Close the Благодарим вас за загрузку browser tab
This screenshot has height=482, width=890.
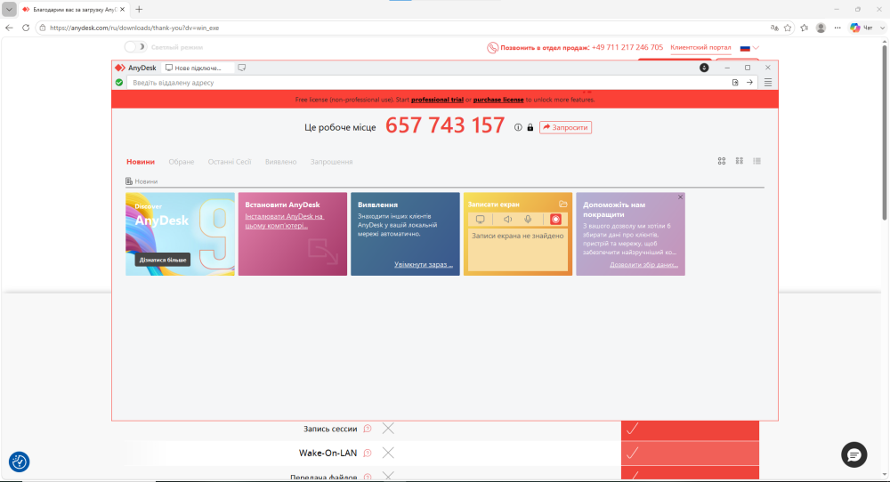click(x=122, y=9)
